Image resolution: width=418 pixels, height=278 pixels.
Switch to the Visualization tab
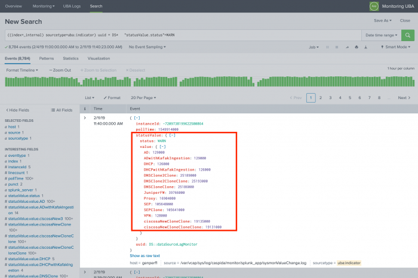(x=99, y=58)
